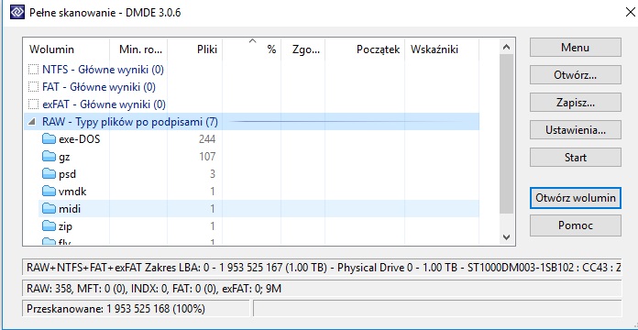This screenshot has width=638, height=330.
Task: Click the scrollbar up arrow
Action: pyautogui.click(x=506, y=47)
